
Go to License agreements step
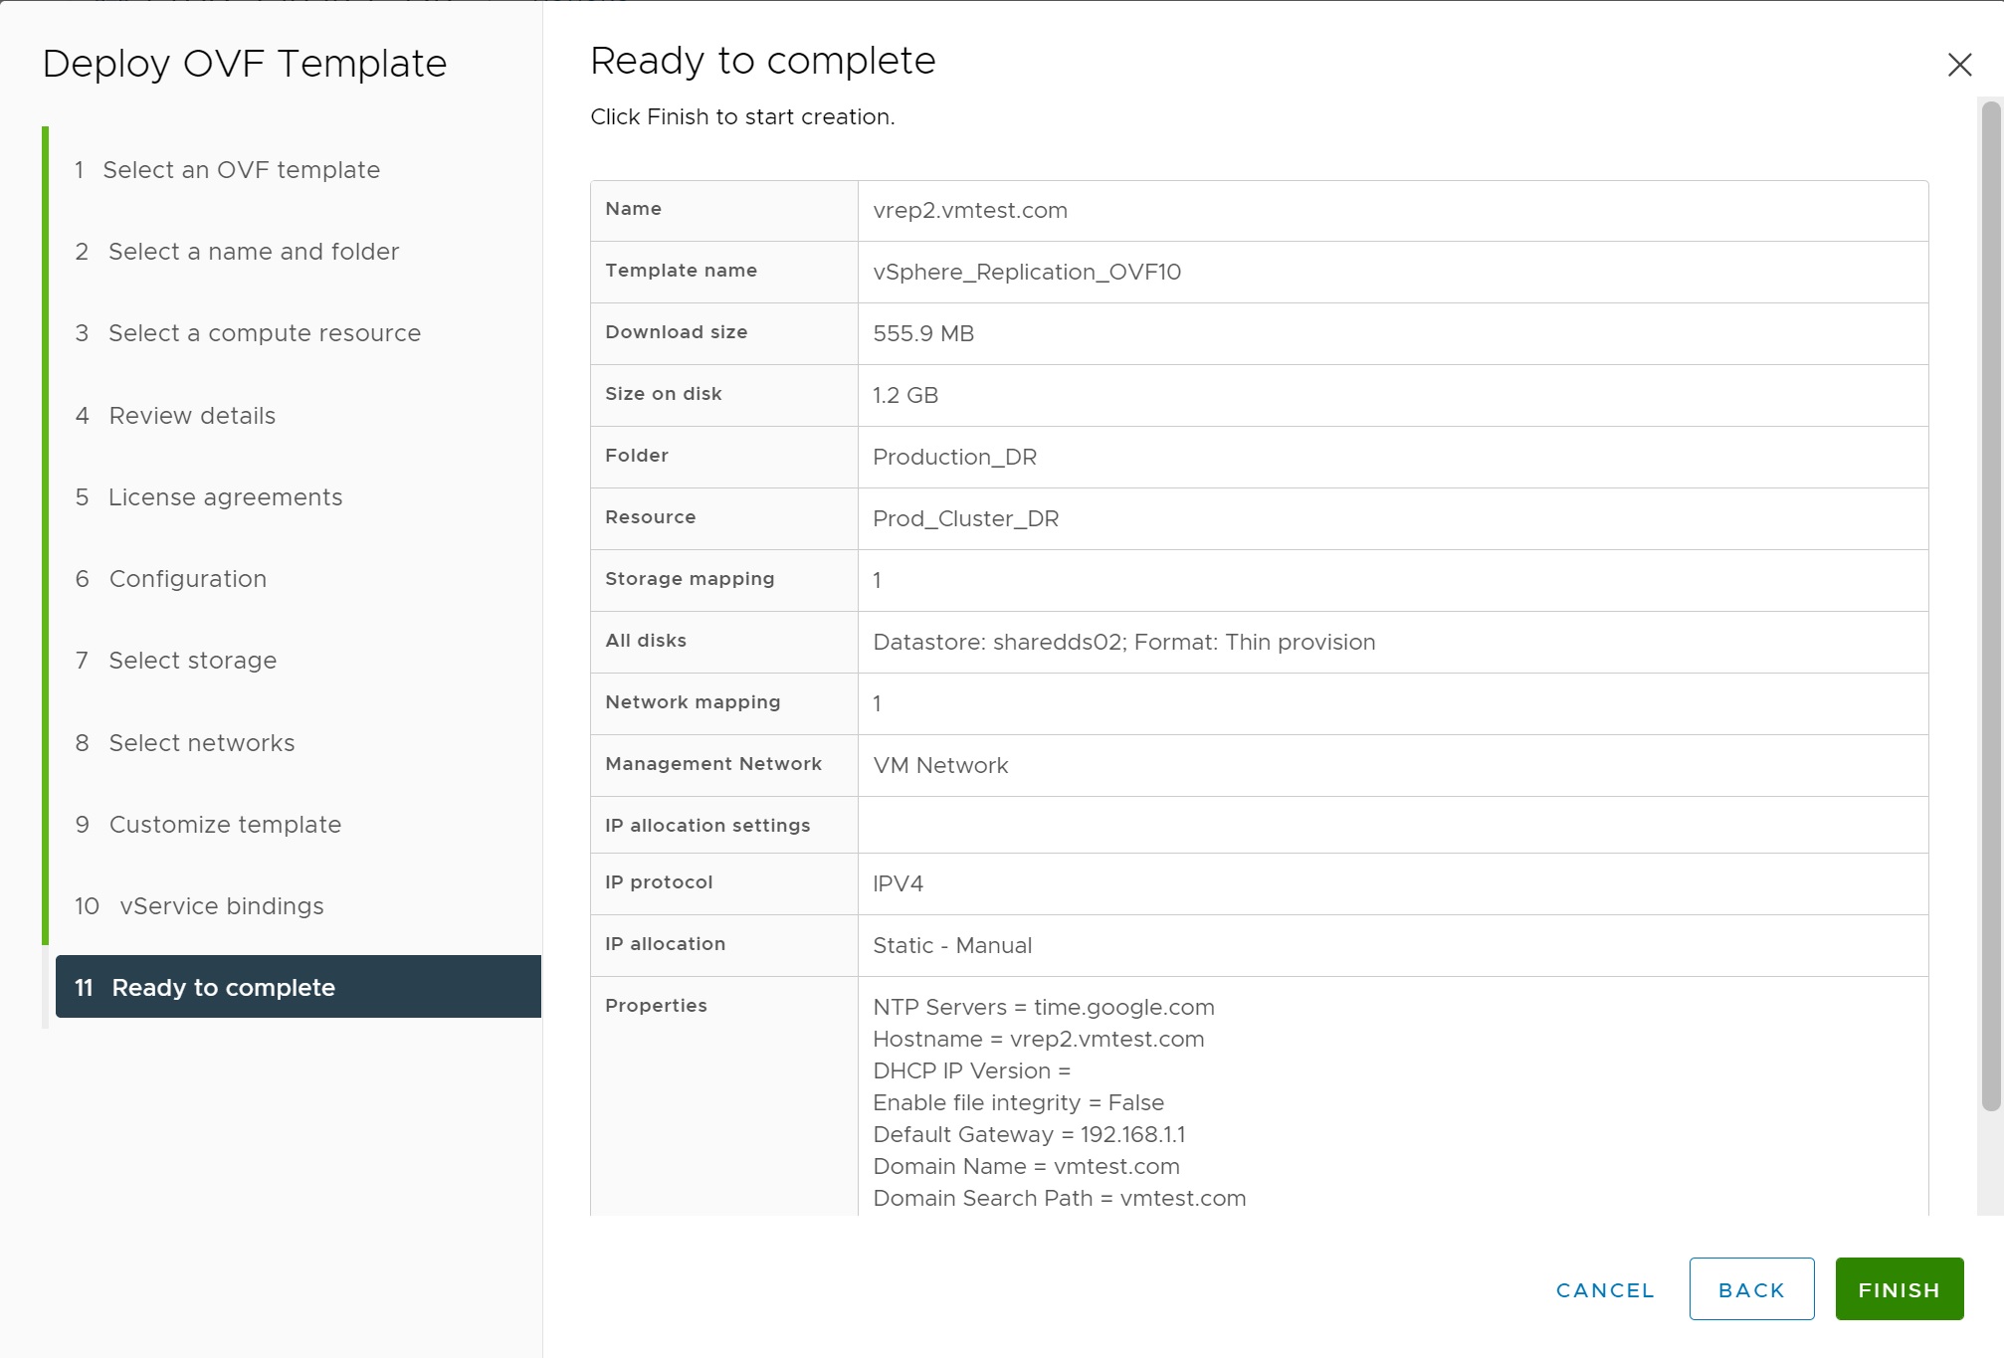tap(225, 497)
